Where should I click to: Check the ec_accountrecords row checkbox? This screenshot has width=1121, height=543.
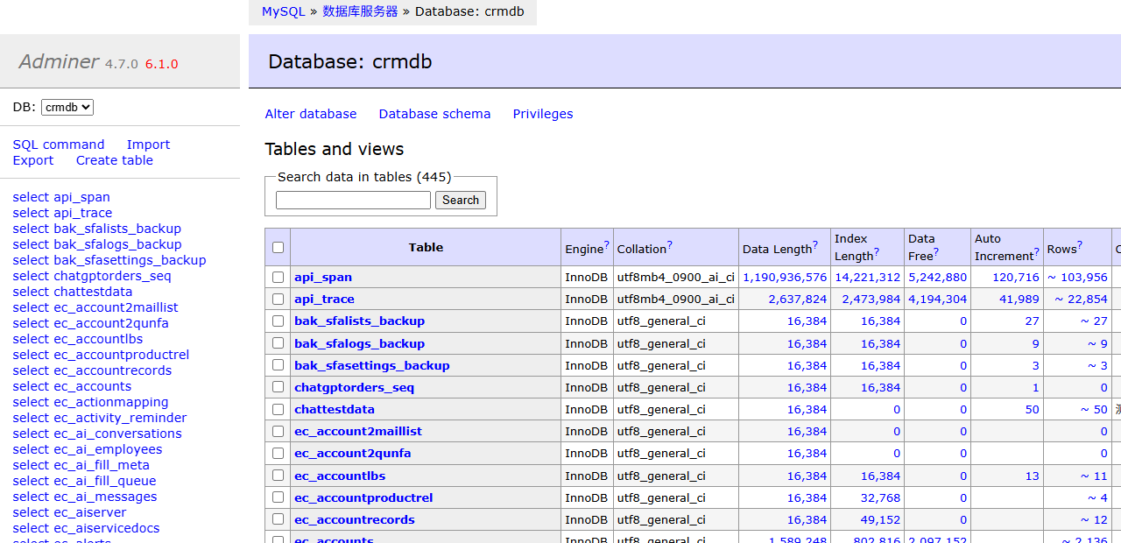[278, 519]
